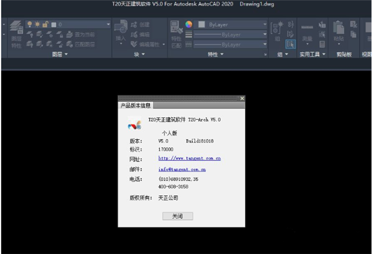Click 编辑属性 (Edit Attributes) button
Viewport: 372px width, 254px height.
click(145, 44)
